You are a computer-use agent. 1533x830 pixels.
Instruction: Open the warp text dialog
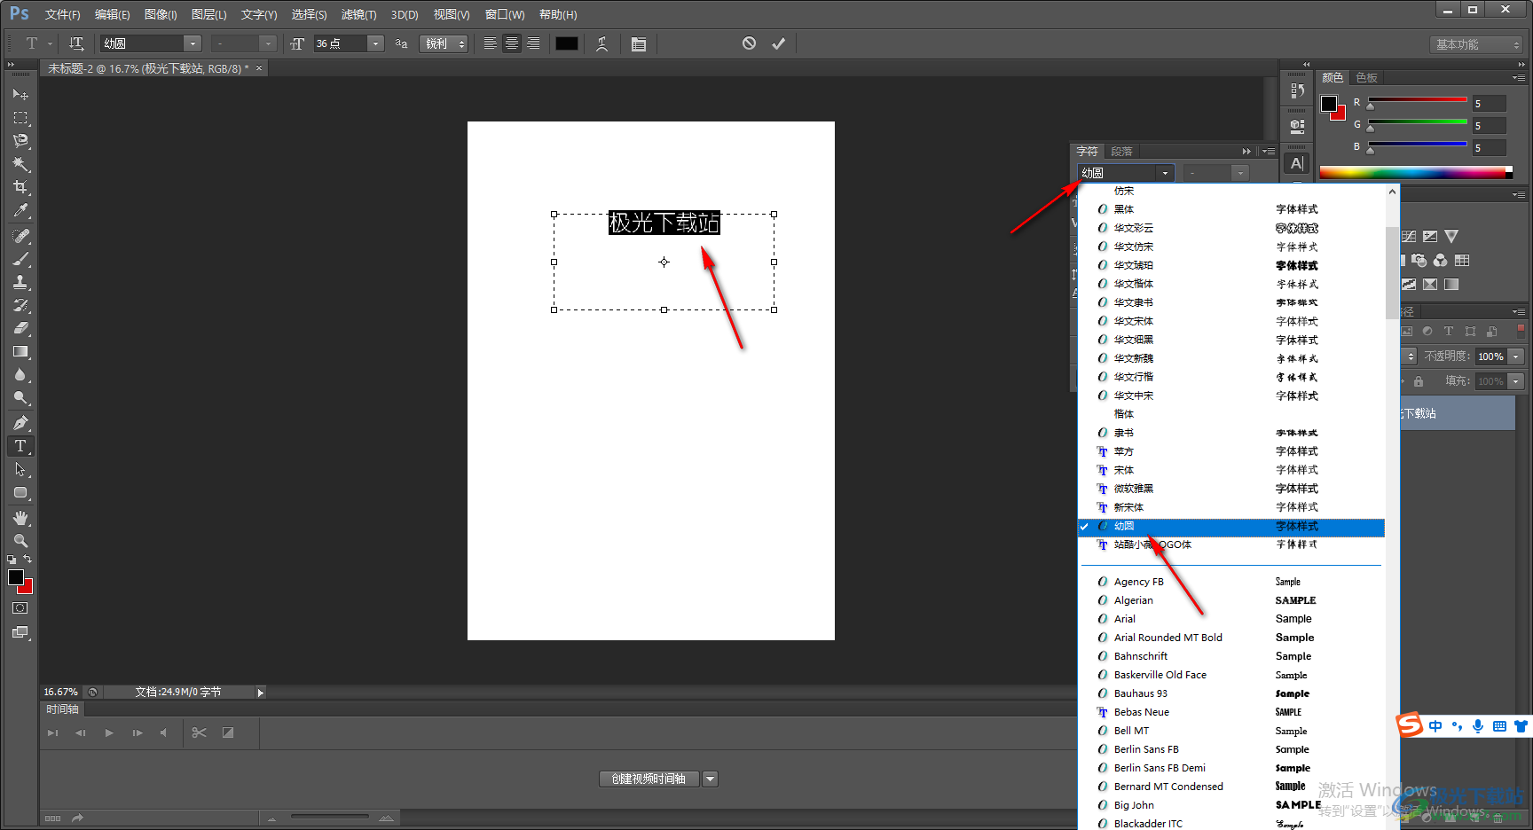pyautogui.click(x=602, y=43)
